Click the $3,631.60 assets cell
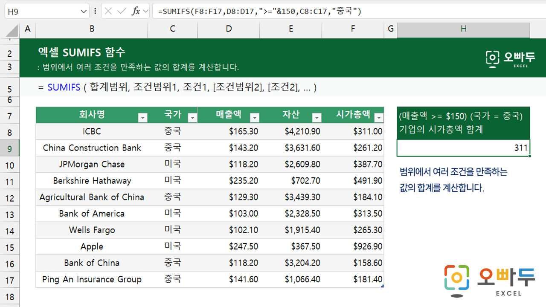This screenshot has width=546, height=307. tap(291, 148)
